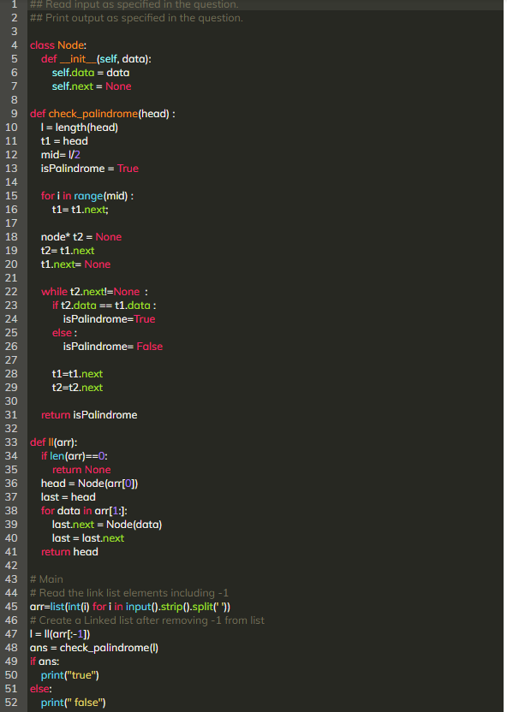Click 'self.data = data' code line

point(91,73)
